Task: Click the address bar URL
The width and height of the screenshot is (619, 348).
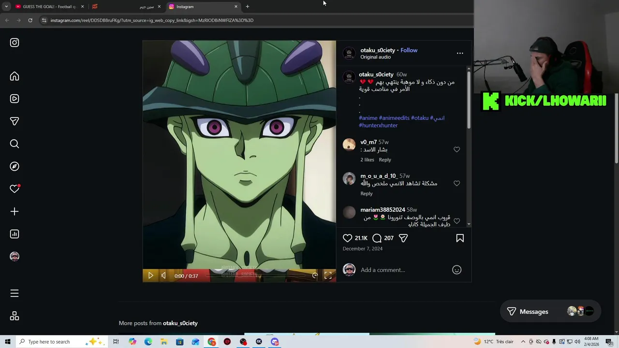Action: (x=152, y=20)
